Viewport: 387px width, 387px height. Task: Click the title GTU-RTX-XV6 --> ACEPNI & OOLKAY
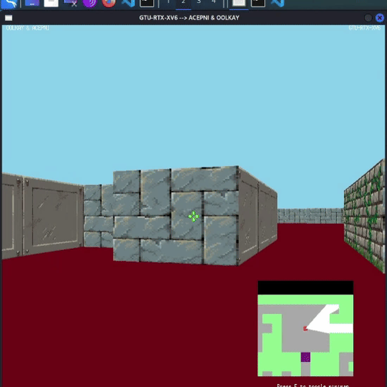pos(189,18)
